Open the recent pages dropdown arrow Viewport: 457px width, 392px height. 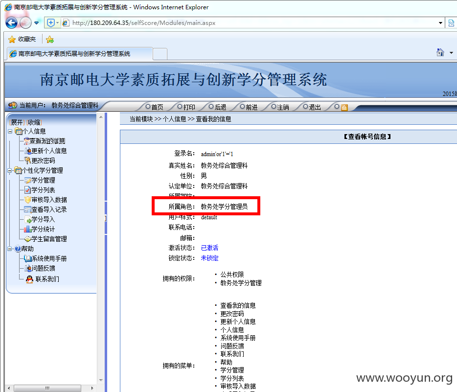pos(36,23)
